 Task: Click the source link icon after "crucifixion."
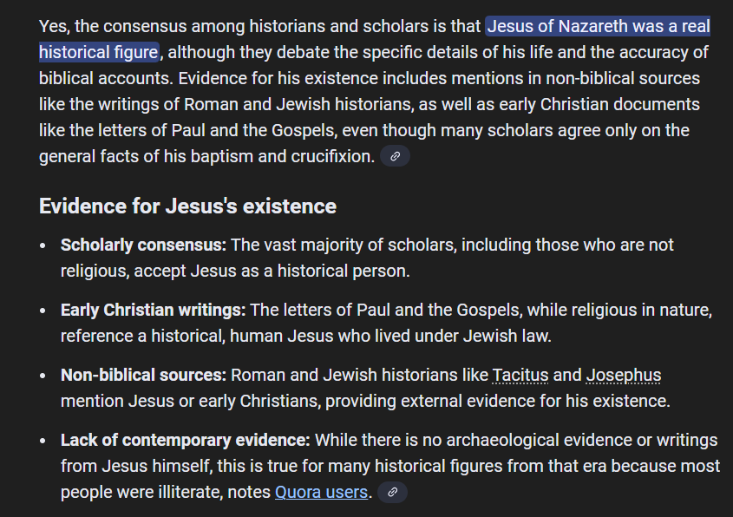coord(395,157)
